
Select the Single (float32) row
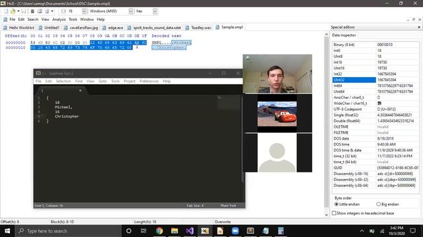coord(376,115)
